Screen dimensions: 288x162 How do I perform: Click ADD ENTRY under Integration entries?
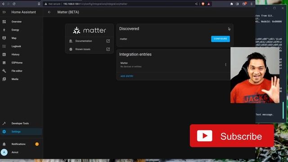[127, 76]
